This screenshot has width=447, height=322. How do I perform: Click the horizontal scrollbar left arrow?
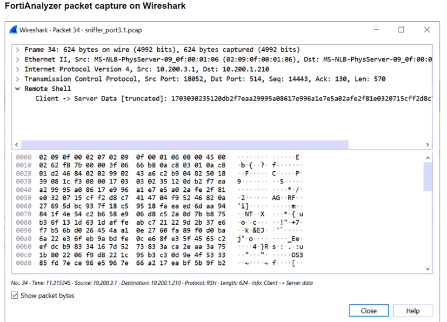pyautogui.click(x=17, y=145)
